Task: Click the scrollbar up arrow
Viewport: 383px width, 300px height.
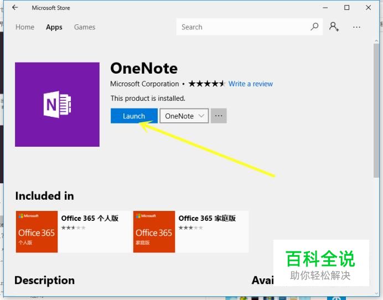Action: click(376, 41)
